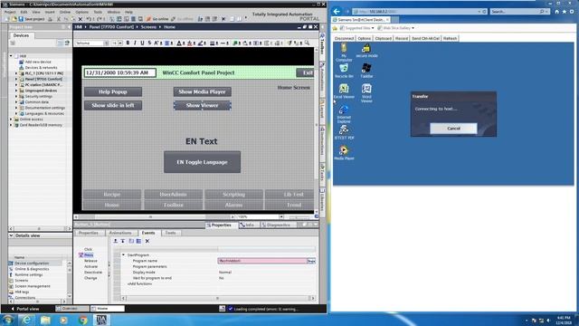This screenshot has height=326, width=579.
Task: Select the Devices tab in the project tree
Action: point(21,35)
